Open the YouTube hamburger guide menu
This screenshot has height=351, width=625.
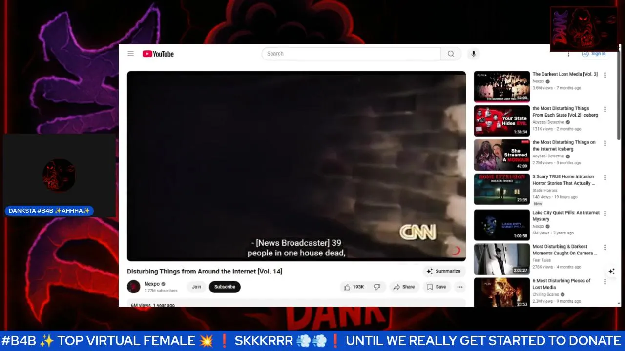click(x=130, y=54)
